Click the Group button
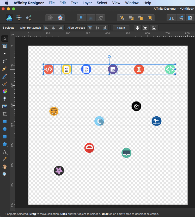This screenshot has height=217, width=195. [x=121, y=28]
